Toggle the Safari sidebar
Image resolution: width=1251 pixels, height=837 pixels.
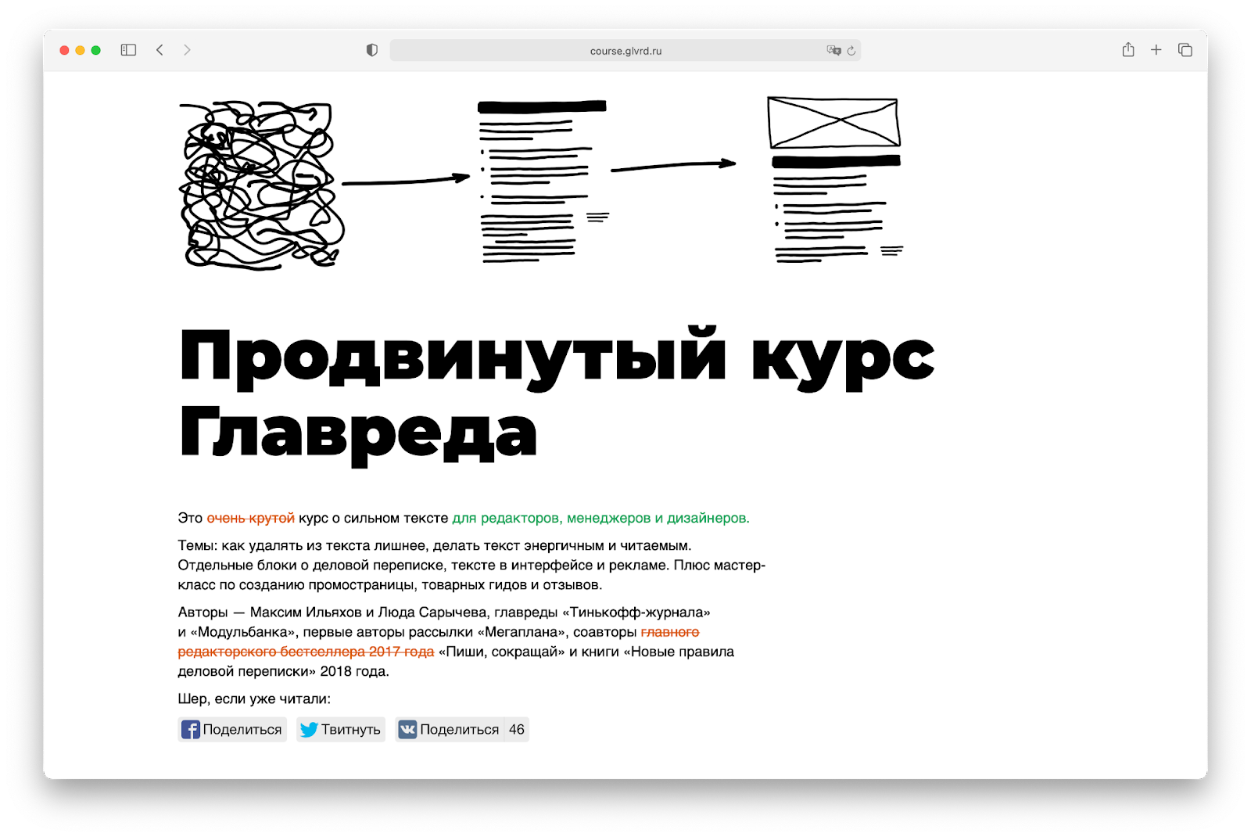pos(128,50)
